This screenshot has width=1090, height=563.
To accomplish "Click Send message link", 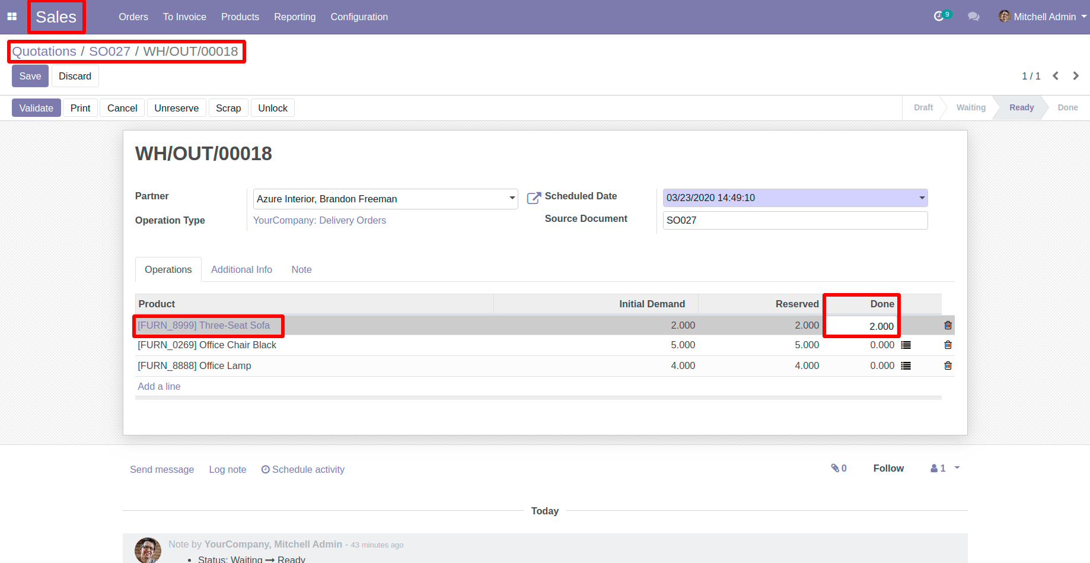I will click(x=162, y=469).
